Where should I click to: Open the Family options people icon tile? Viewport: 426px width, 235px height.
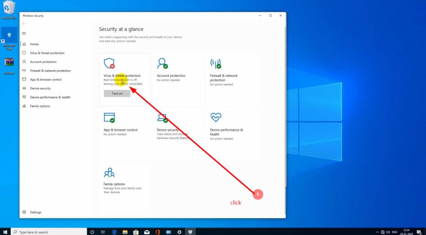[109, 172]
